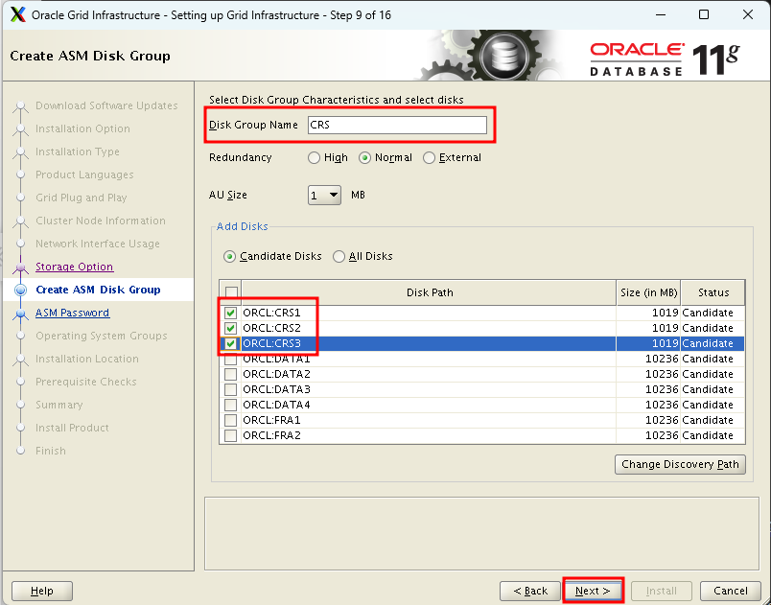Click the Size (in MB) column header

(x=648, y=292)
